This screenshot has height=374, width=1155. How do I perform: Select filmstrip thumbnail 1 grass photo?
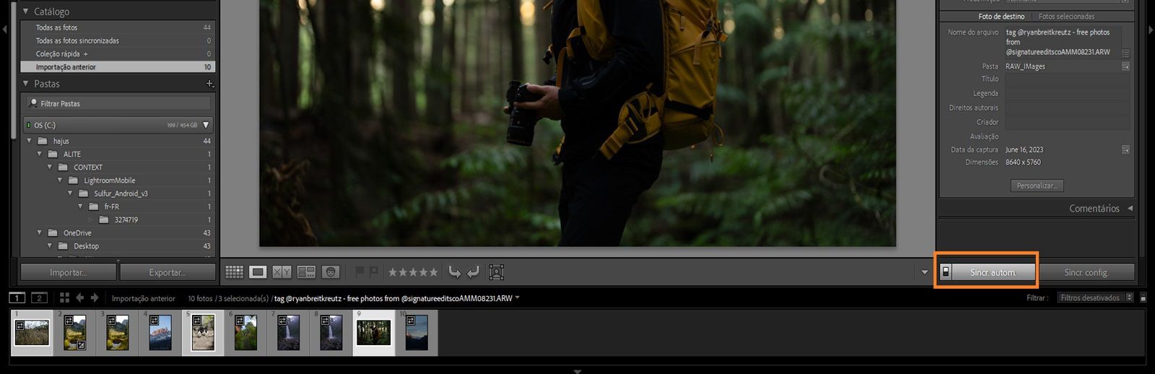coord(32,332)
